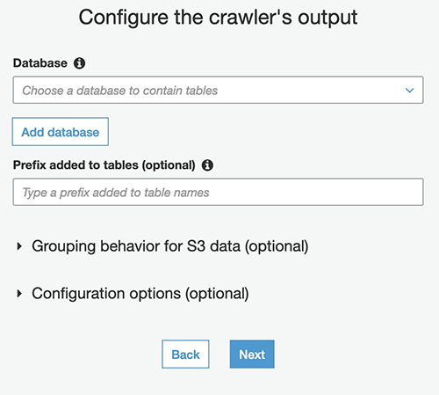Screen dimensions: 439x395
Task: Open the Choose a database to contain tables dropdown
Action: (218, 90)
